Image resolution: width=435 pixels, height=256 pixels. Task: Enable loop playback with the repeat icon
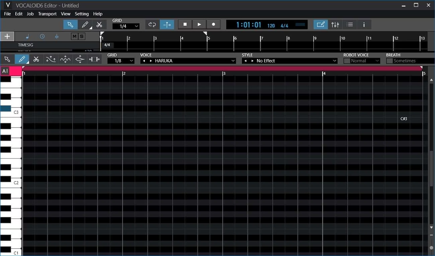(x=152, y=24)
